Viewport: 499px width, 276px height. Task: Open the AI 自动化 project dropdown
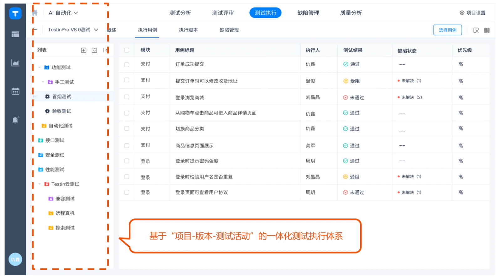63,13
